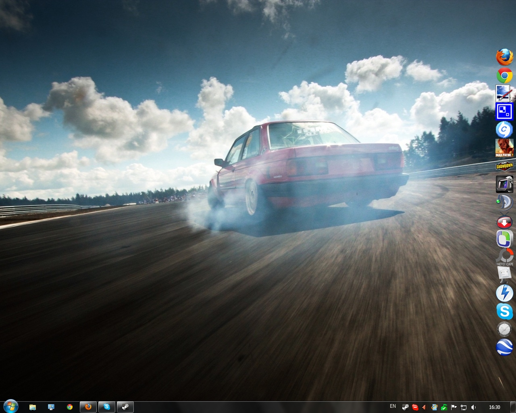Screen dimensions: 516x413
Task: Switch to the Skype window in taskbar
Action: pyautogui.click(x=107, y=407)
